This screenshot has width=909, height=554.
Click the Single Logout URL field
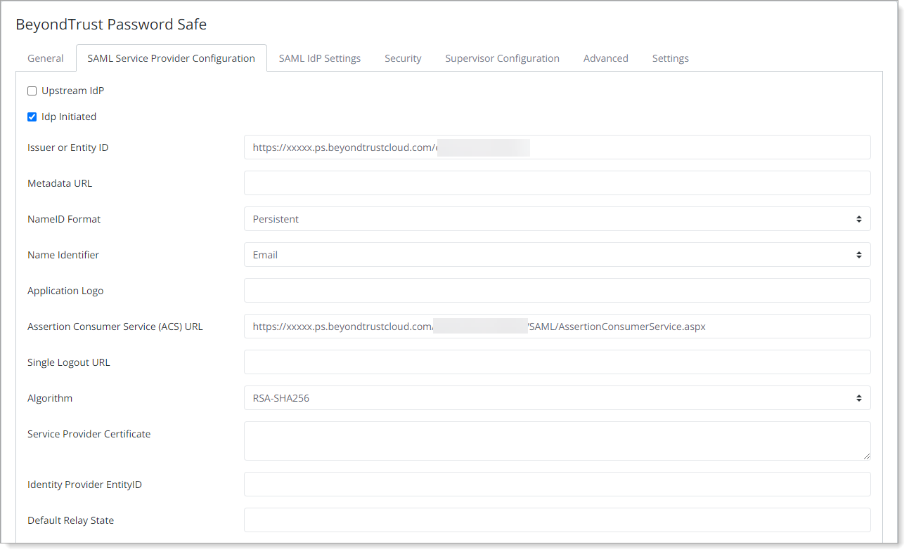pyautogui.click(x=557, y=362)
